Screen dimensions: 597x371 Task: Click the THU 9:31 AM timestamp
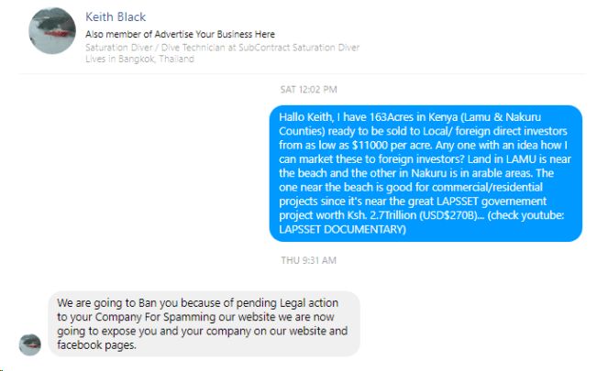coord(308,260)
